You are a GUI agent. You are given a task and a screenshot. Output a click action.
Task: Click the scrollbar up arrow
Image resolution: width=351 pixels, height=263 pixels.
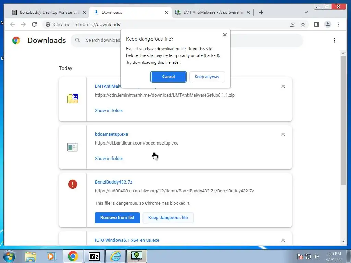tap(343, 53)
